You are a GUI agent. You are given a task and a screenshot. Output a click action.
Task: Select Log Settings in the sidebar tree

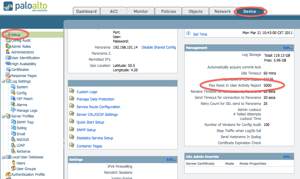pyautogui.click(x=21, y=81)
